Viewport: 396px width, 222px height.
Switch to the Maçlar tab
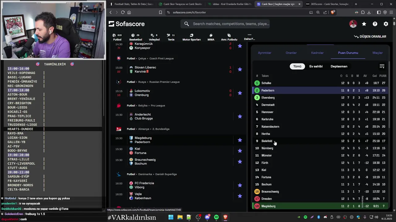point(377,53)
